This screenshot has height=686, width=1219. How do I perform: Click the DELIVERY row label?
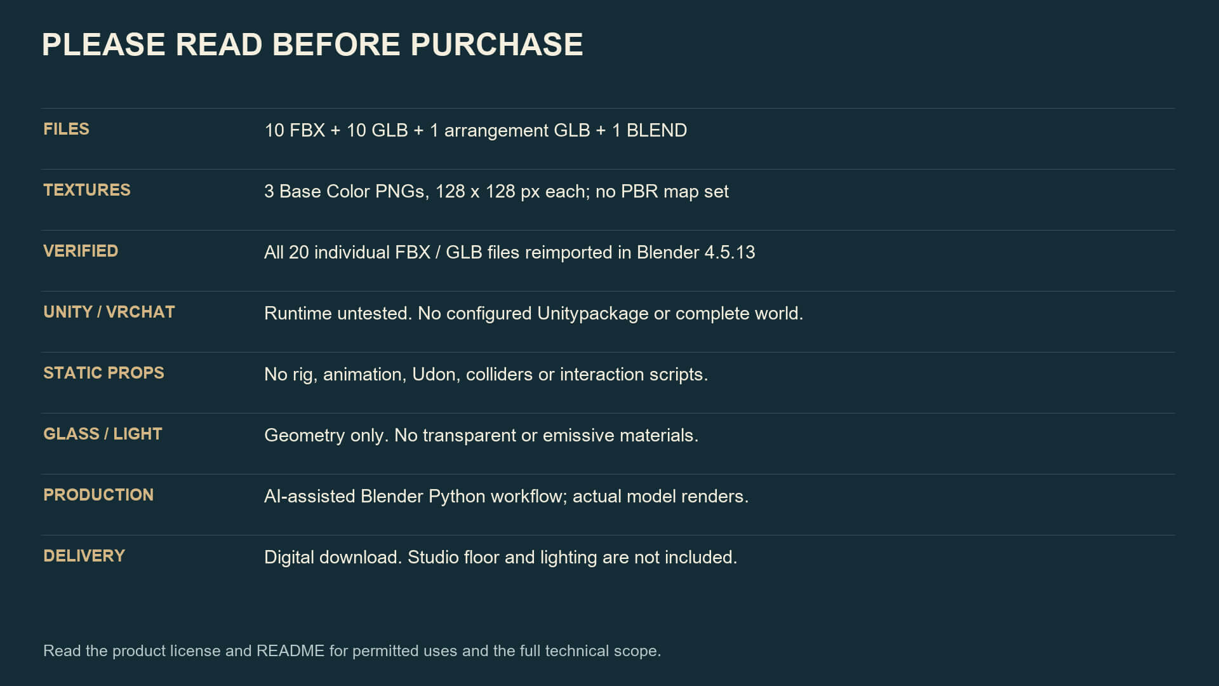click(84, 556)
